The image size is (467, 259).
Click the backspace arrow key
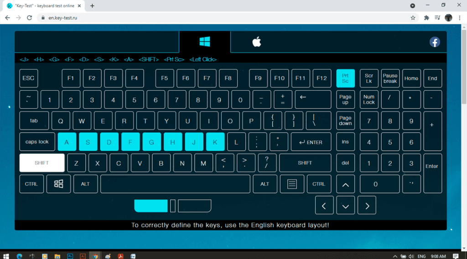tap(313, 99)
